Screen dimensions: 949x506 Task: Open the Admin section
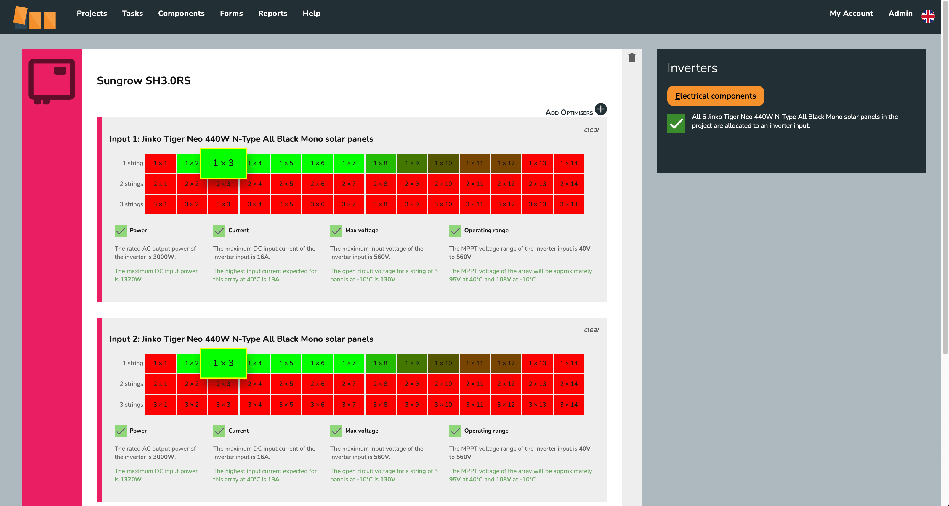tap(900, 13)
